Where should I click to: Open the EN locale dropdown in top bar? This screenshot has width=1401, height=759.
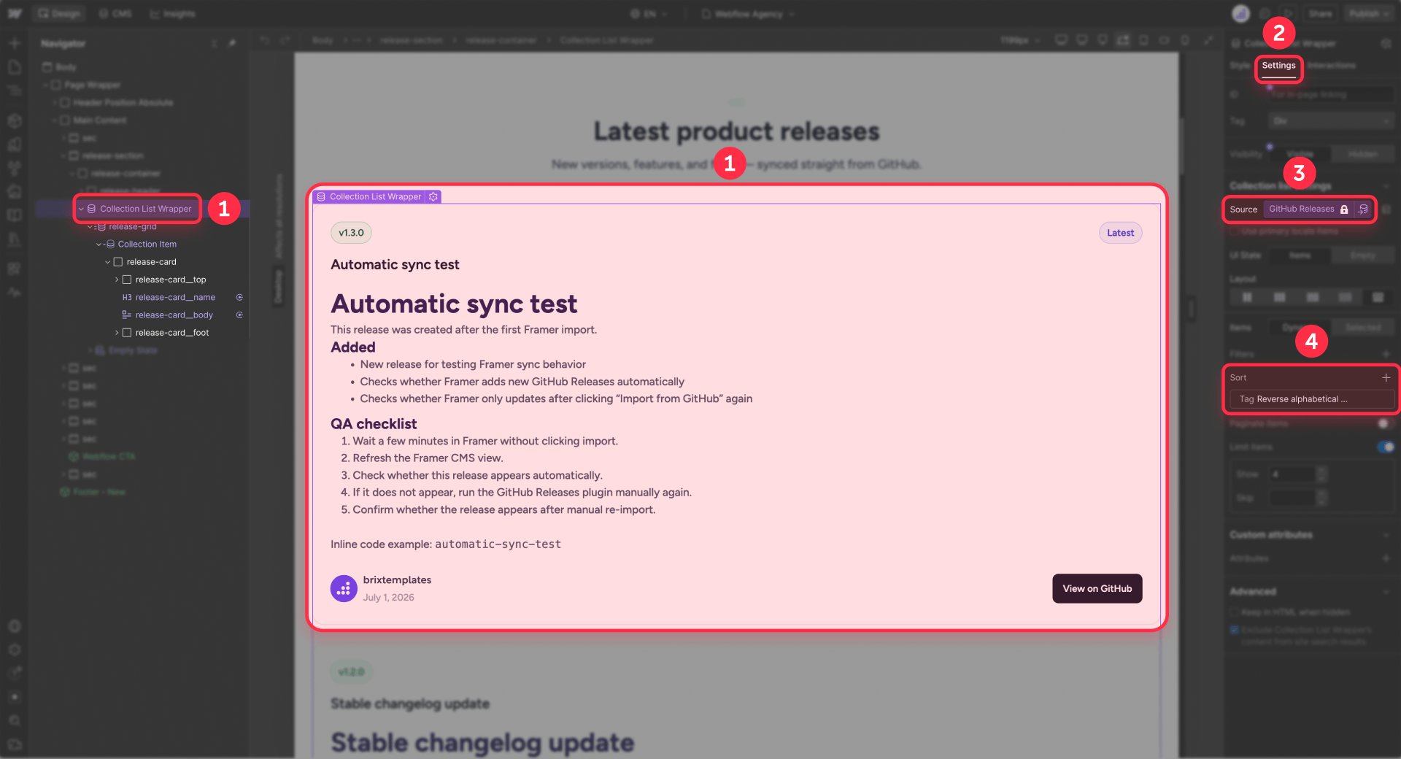(x=649, y=14)
